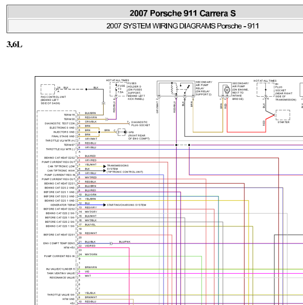Click the "STARTER" label
The height and width of the screenshot is (305, 303).
click(x=283, y=122)
